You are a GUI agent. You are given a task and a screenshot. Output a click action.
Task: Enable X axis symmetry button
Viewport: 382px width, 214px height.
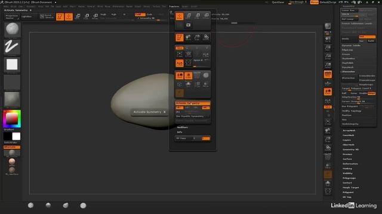tap(179, 108)
